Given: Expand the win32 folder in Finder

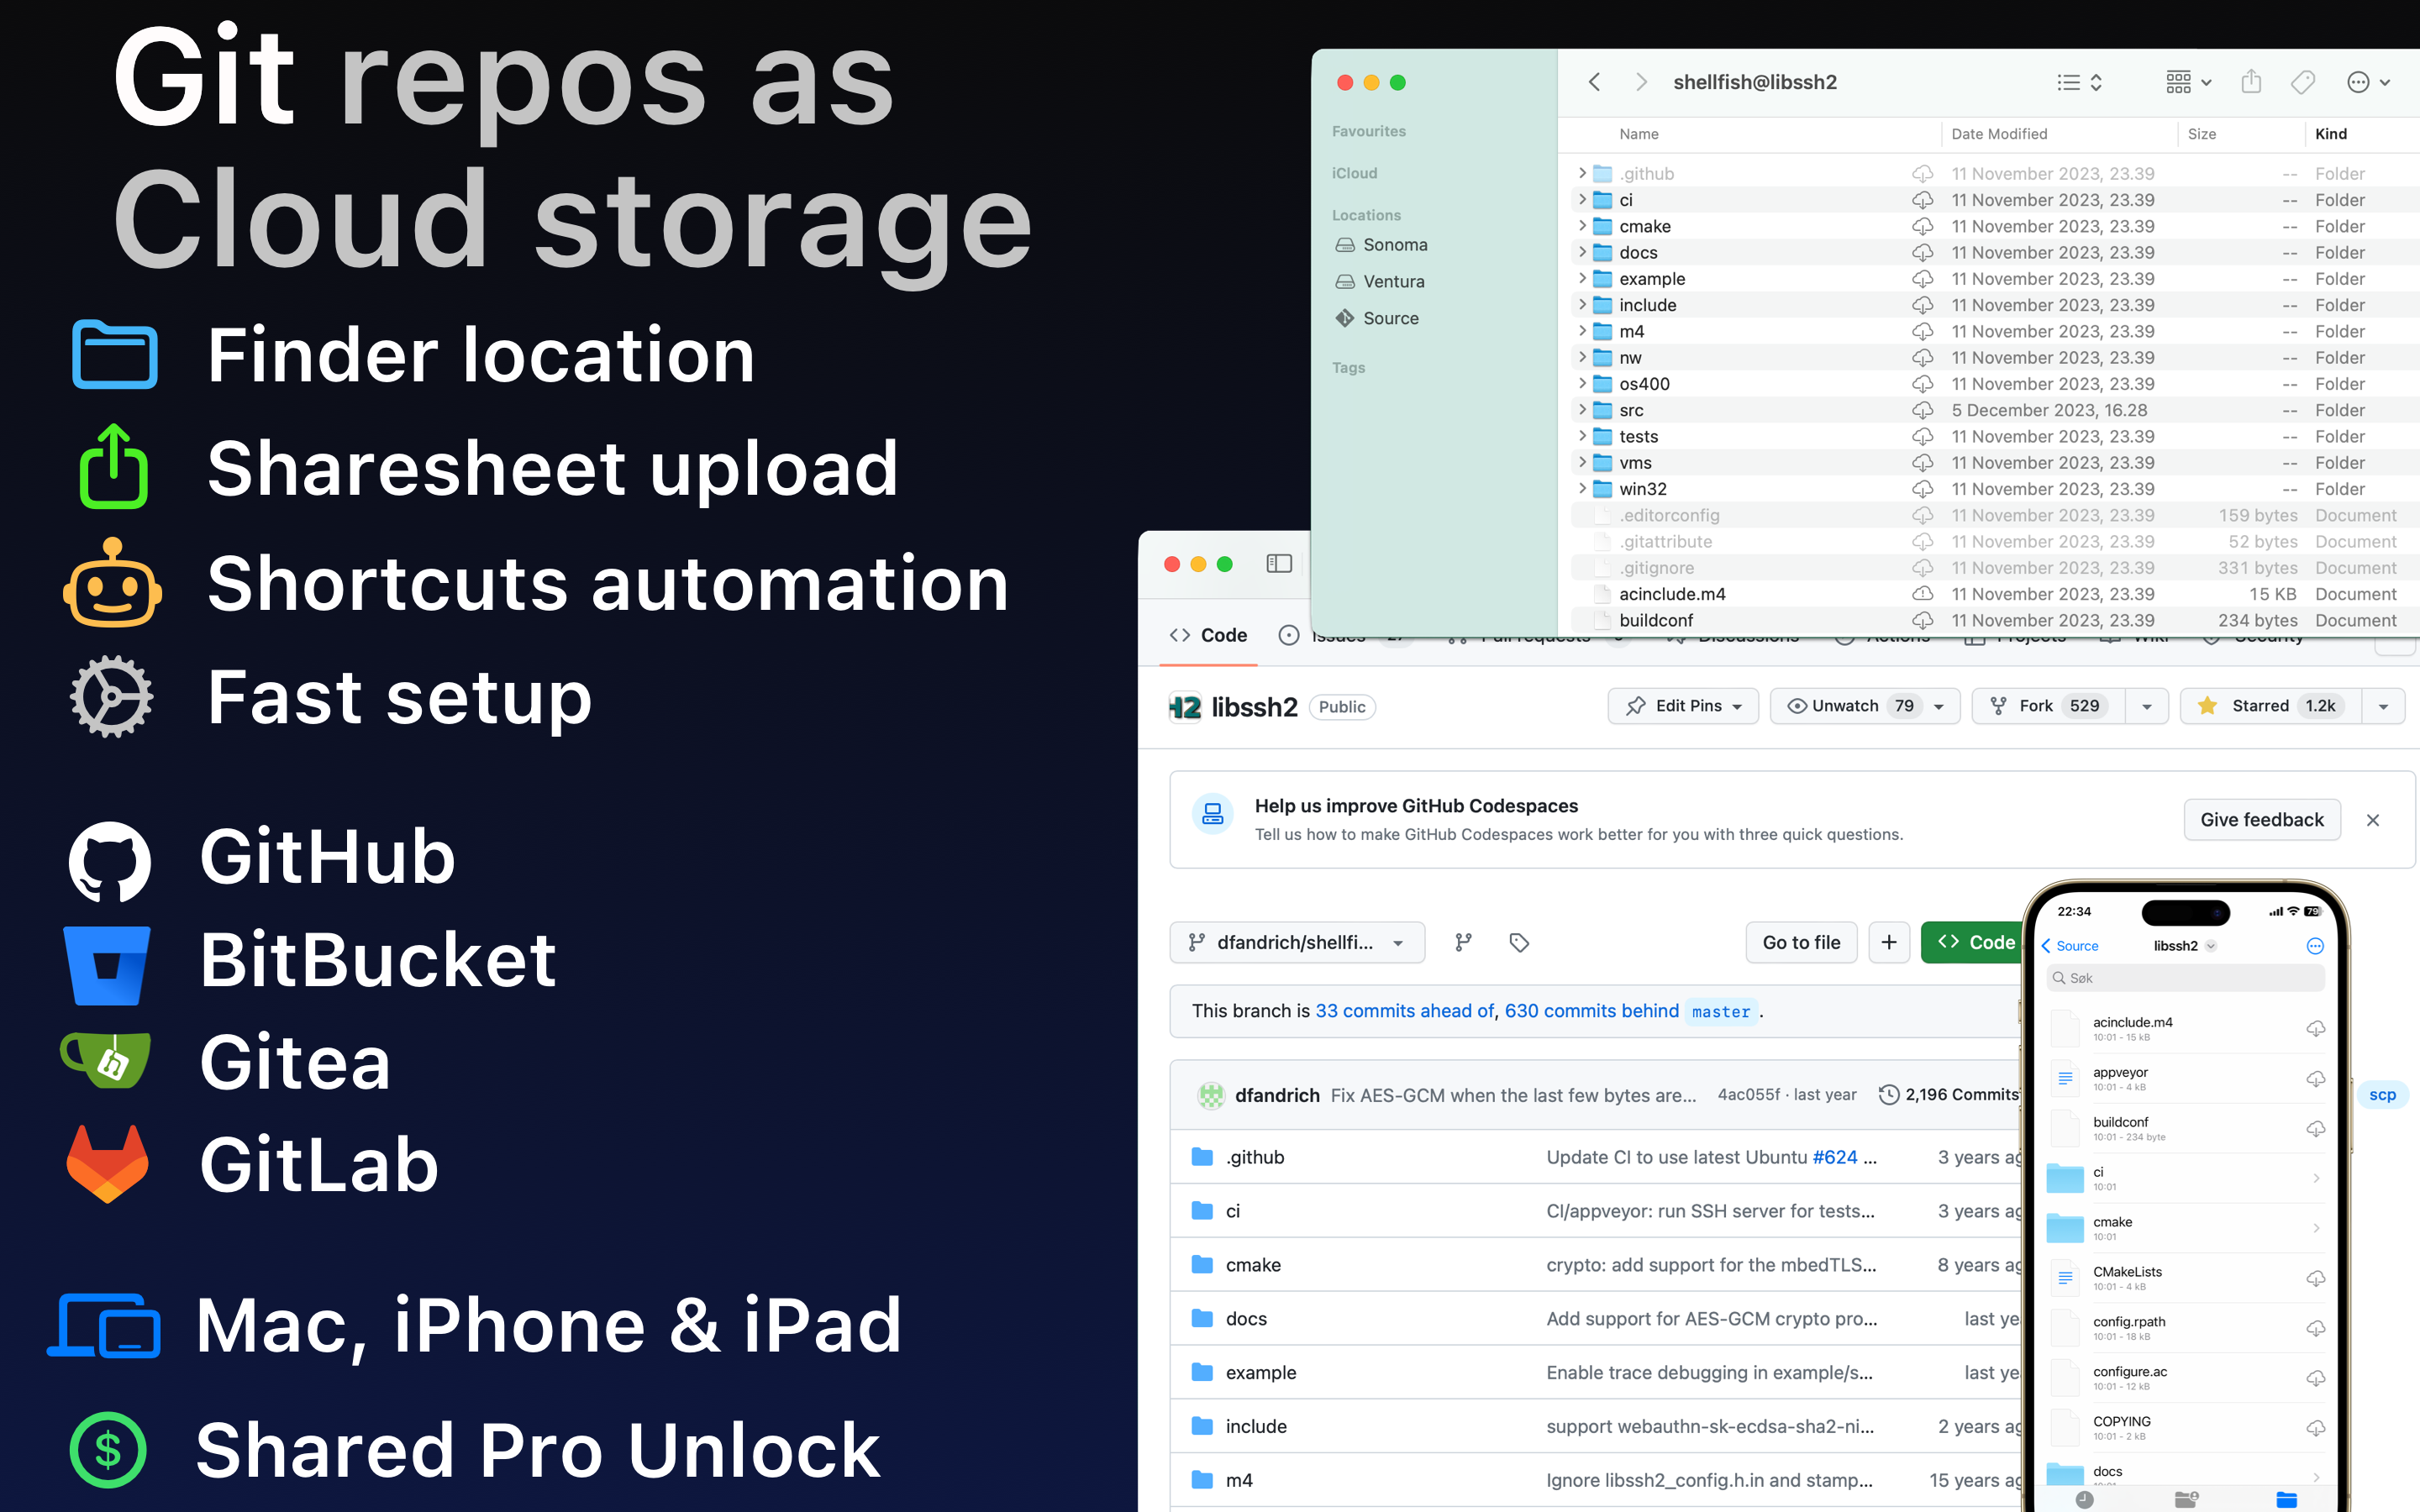Looking at the screenshot, I should pos(1582,489).
